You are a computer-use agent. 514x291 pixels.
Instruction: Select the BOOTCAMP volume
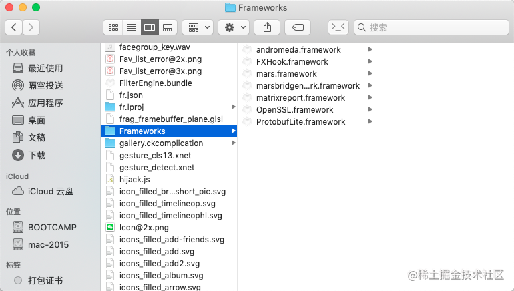[52, 227]
